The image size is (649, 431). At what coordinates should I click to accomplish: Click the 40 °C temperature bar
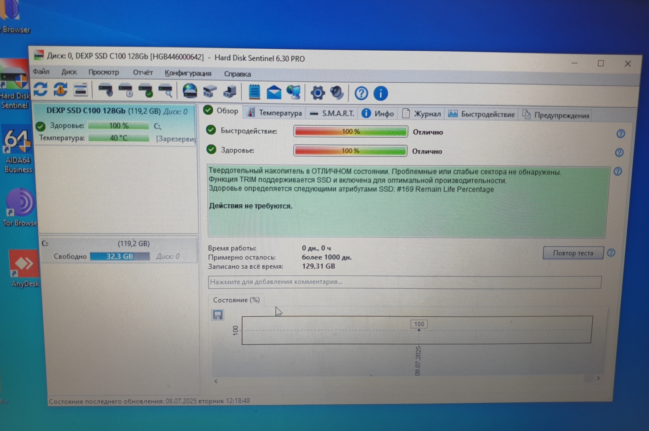[x=119, y=138]
